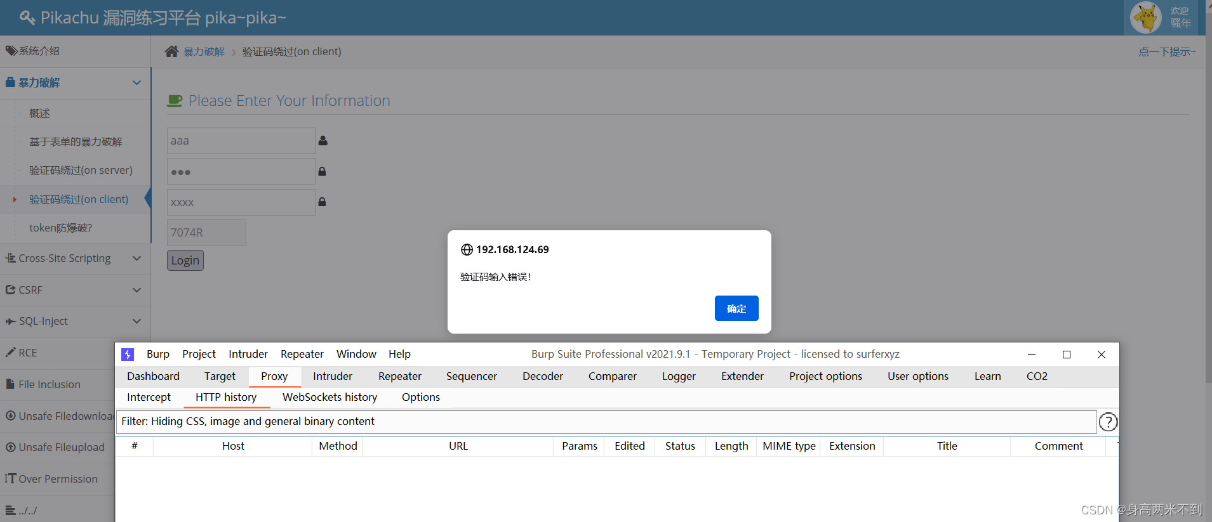Open the Project menu in Burp Suite

tap(199, 354)
